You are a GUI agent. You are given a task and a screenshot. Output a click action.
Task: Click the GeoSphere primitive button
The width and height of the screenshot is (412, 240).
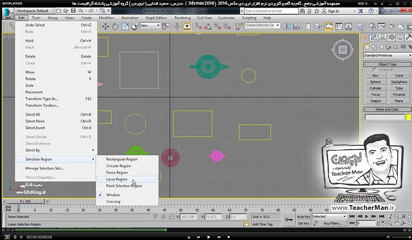point(399,82)
